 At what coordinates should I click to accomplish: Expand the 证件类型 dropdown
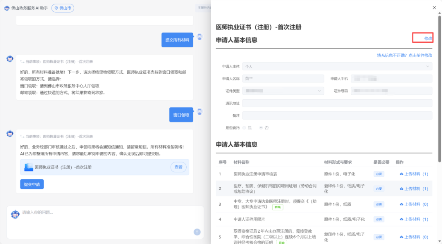click(283, 91)
